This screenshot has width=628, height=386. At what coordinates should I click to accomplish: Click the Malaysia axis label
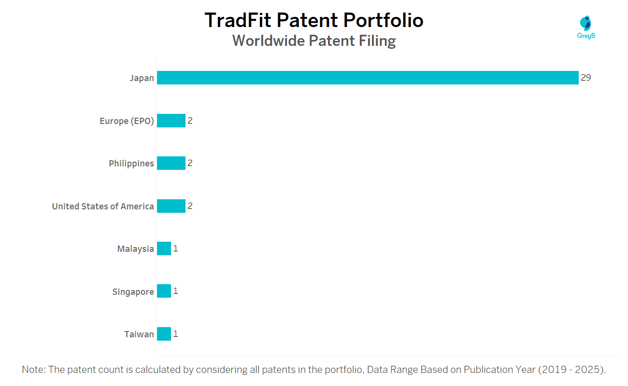[135, 249]
